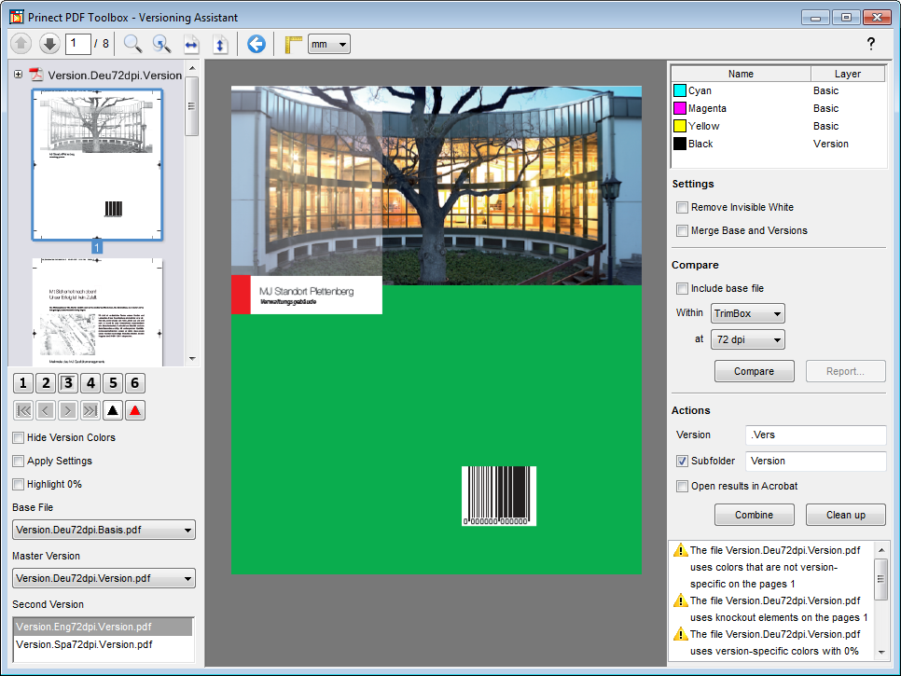Open help with the question mark icon
This screenshot has width=901, height=676.
click(x=871, y=44)
